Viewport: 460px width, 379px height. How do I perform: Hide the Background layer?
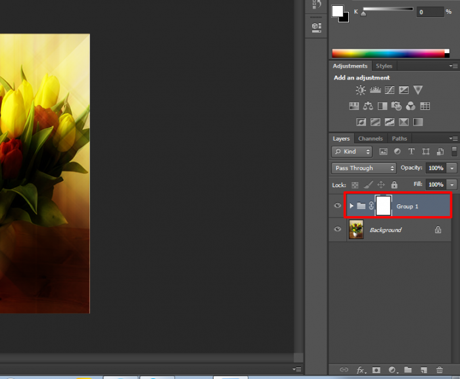tap(338, 230)
